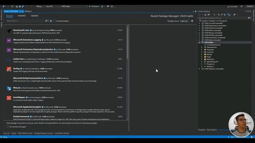This screenshot has width=255, height=143.
Task: Switch to the Browse tab
Action: pos(10,16)
